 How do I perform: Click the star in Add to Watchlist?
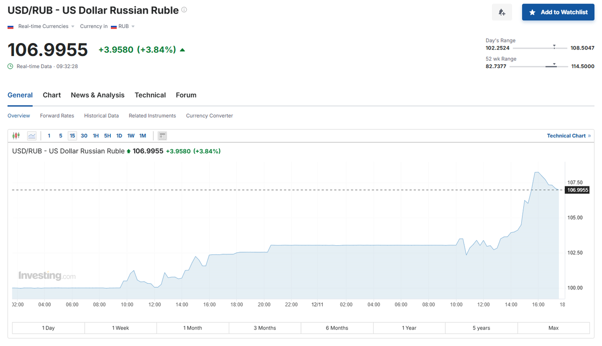[532, 12]
